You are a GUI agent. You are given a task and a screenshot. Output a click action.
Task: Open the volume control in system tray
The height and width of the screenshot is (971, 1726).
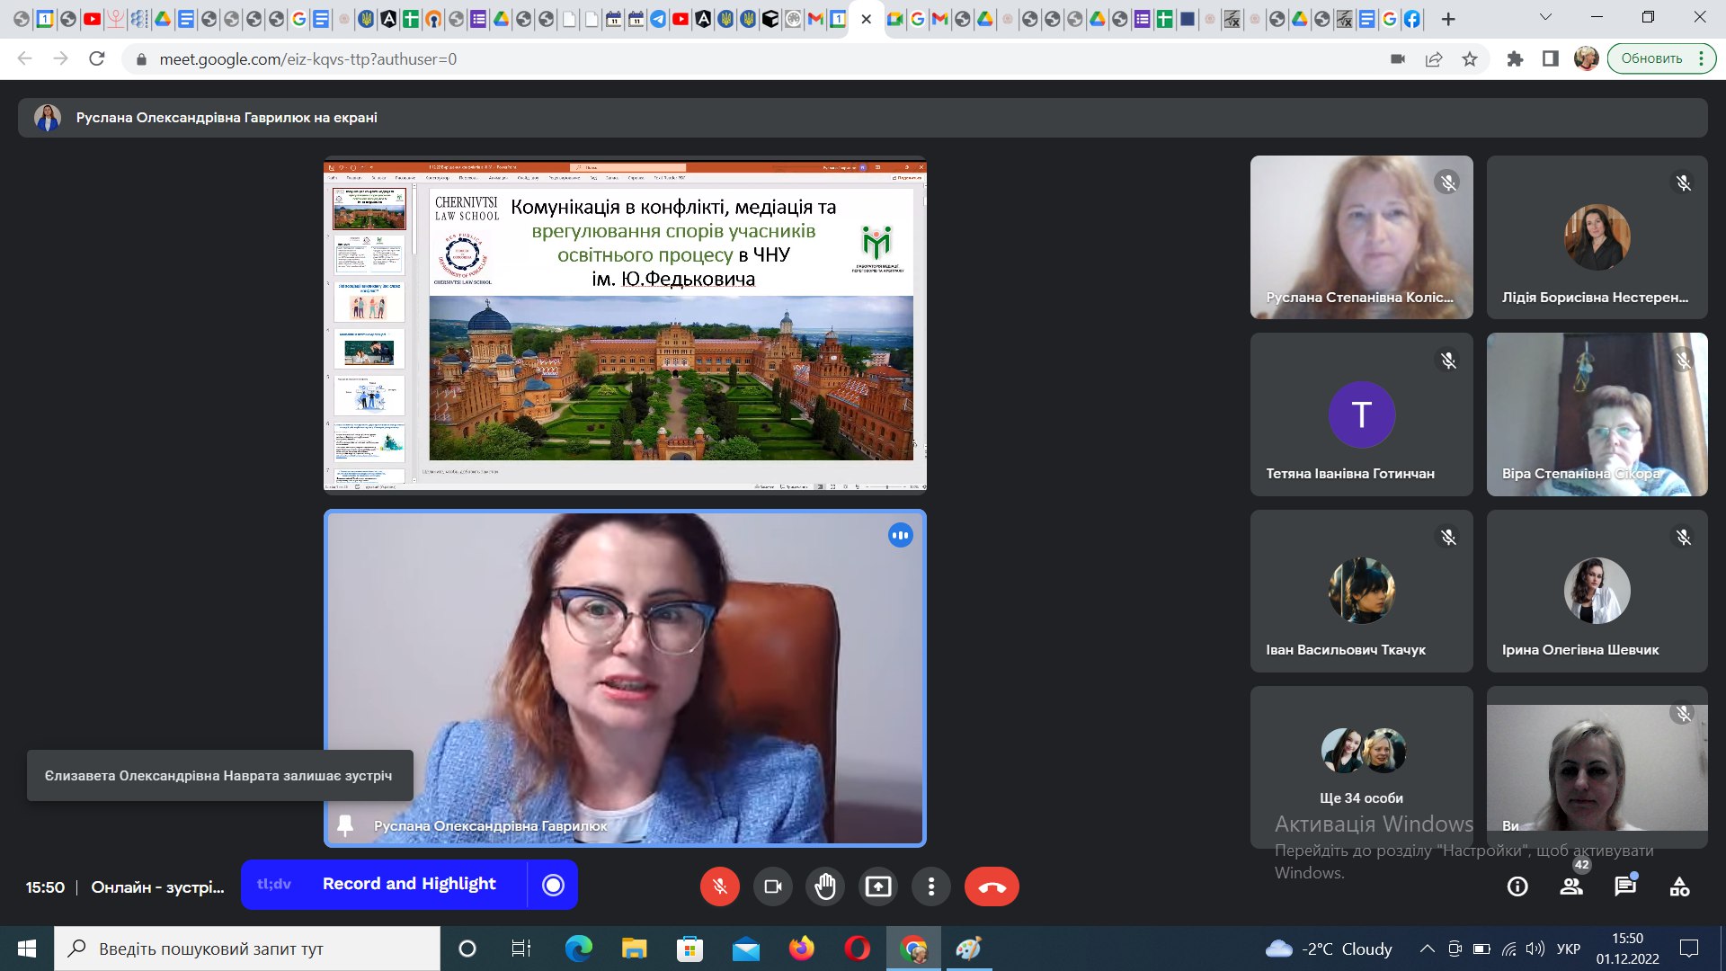(1535, 949)
